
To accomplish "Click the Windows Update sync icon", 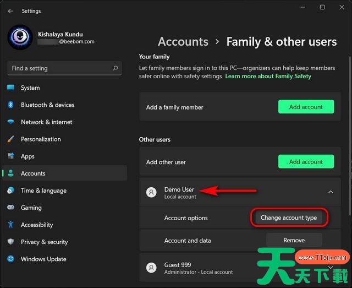I will (10, 259).
